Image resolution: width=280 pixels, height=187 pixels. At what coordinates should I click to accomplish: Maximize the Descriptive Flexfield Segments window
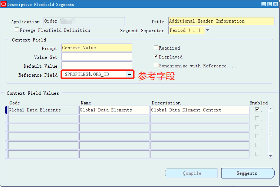(x=270, y=4)
